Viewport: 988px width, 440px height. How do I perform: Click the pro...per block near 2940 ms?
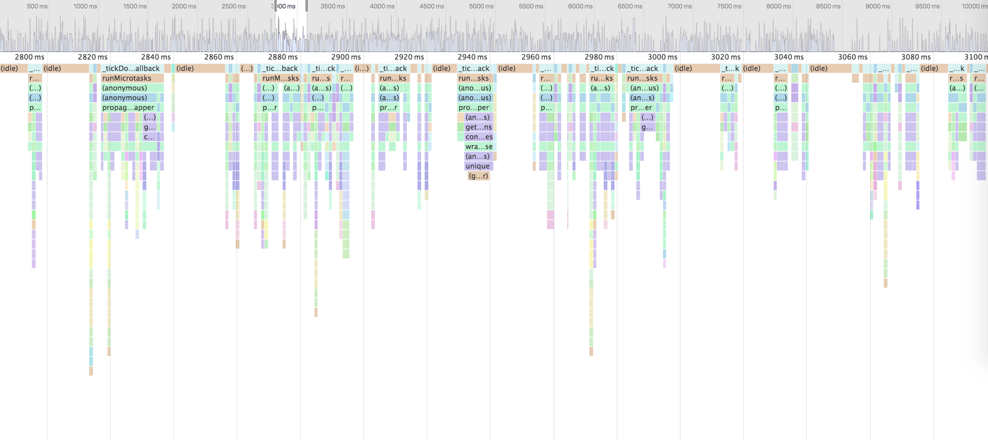tap(474, 107)
